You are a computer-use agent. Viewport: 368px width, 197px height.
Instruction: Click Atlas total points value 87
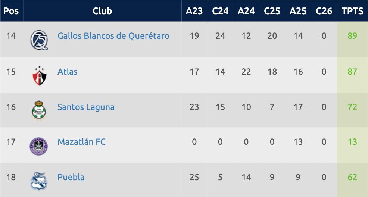pyautogui.click(x=352, y=71)
